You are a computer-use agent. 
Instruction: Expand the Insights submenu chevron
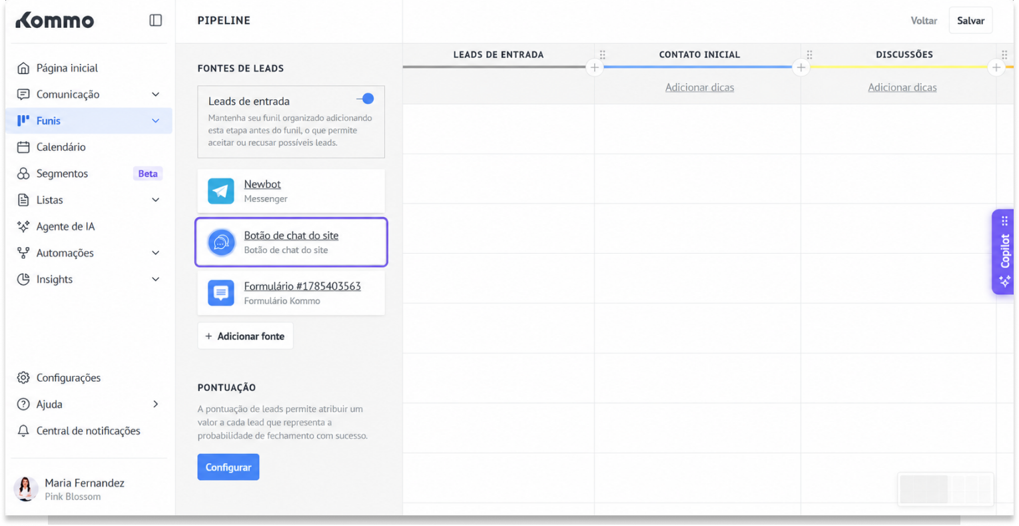(x=155, y=279)
